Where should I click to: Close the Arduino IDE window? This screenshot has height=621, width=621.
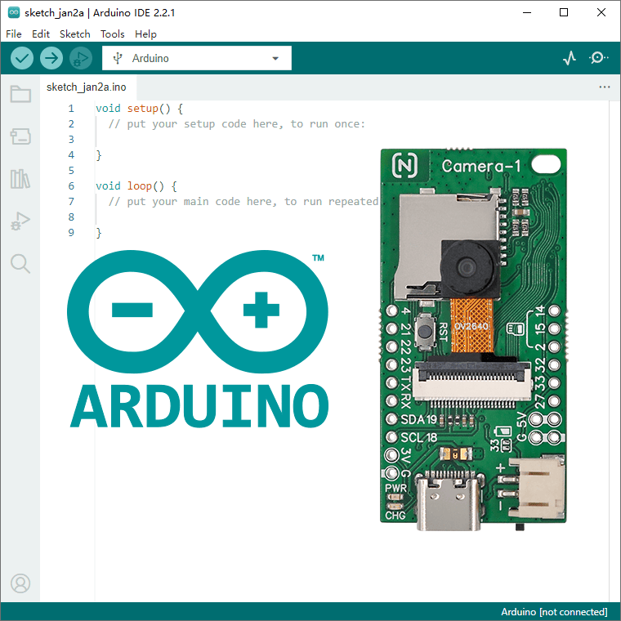601,13
